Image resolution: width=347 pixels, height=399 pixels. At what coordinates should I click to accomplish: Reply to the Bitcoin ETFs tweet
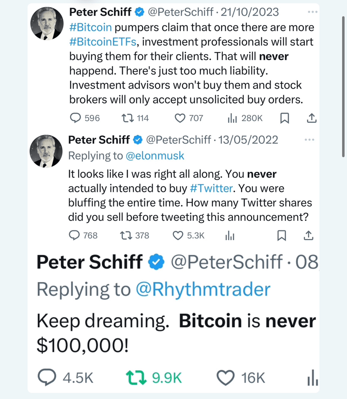[x=75, y=119]
